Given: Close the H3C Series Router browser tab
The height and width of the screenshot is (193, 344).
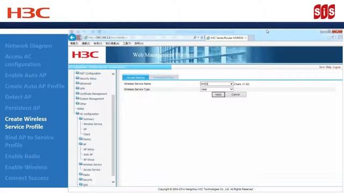Looking at the screenshot, I should [246, 38].
